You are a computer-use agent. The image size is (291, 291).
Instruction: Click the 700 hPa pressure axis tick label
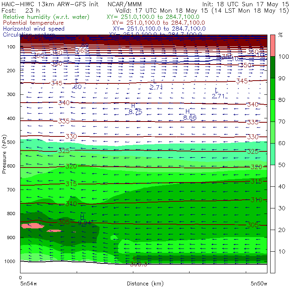pyautogui.click(x=11, y=190)
